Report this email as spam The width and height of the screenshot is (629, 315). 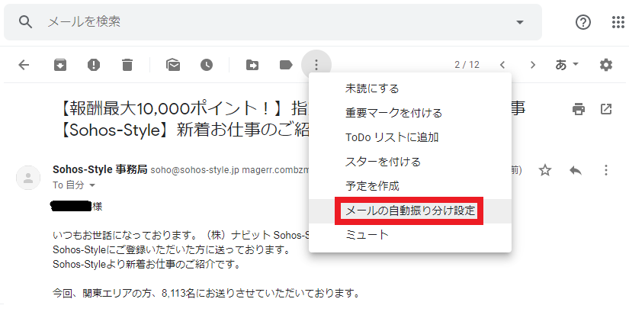click(x=94, y=65)
